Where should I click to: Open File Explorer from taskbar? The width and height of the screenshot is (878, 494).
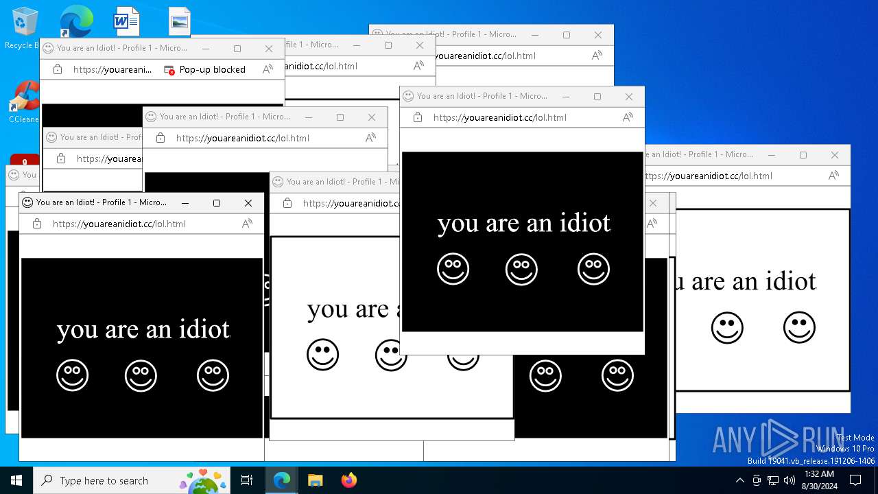point(315,480)
